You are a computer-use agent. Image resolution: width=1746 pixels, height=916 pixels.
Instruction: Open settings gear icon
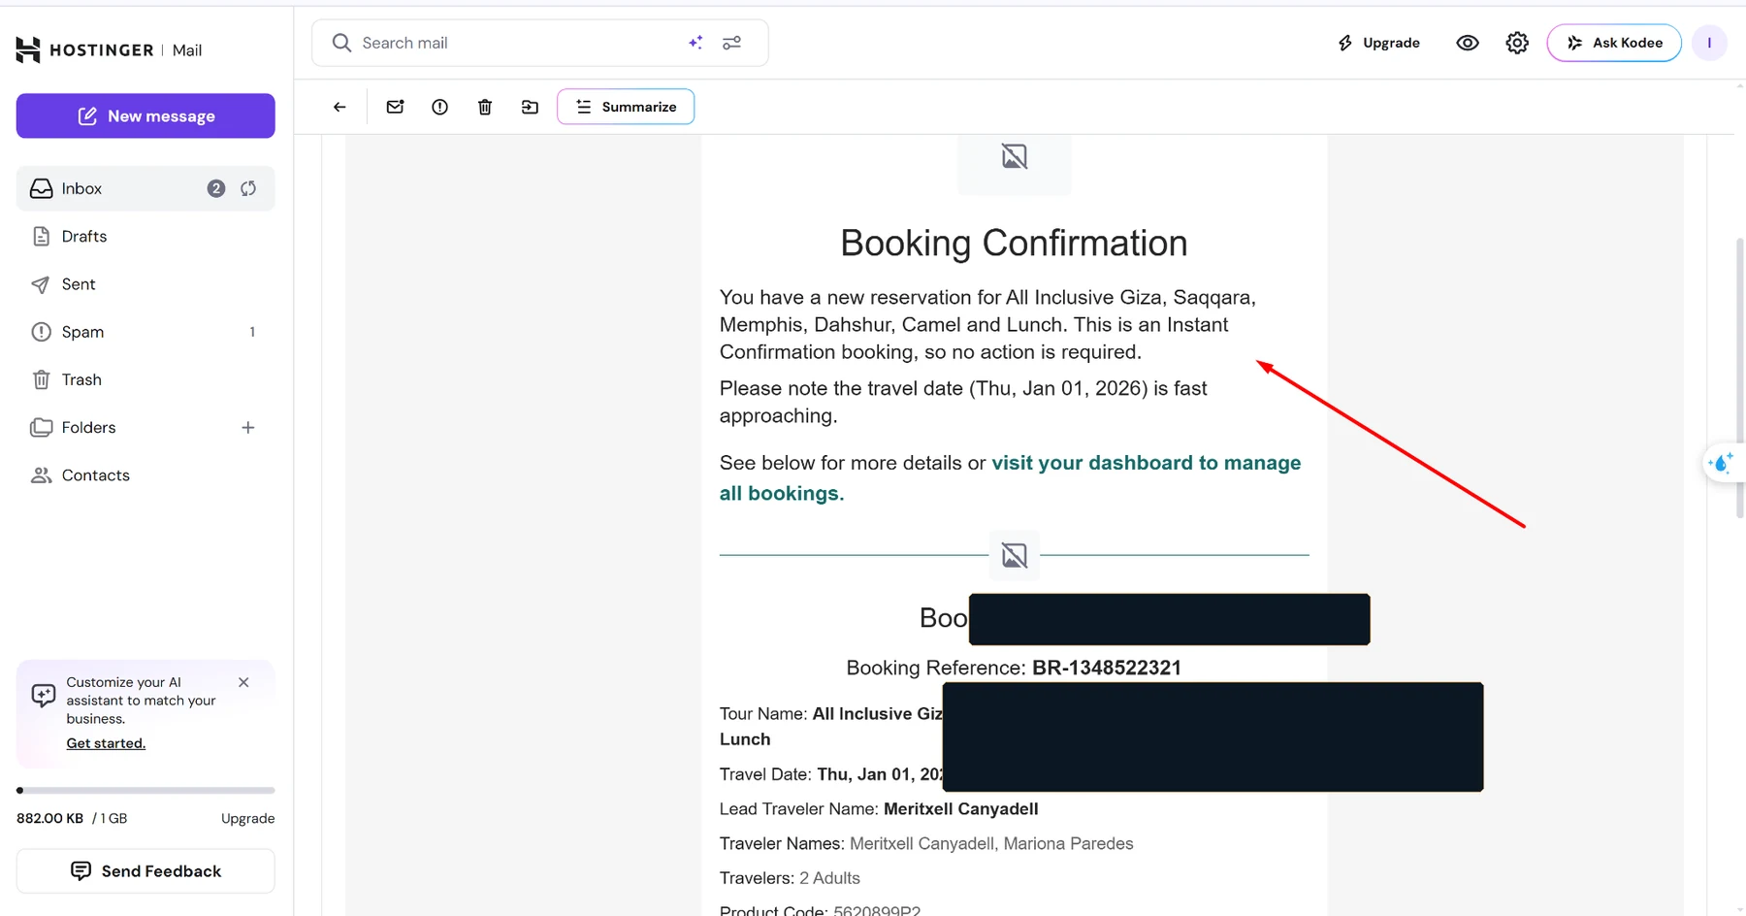(x=1517, y=43)
